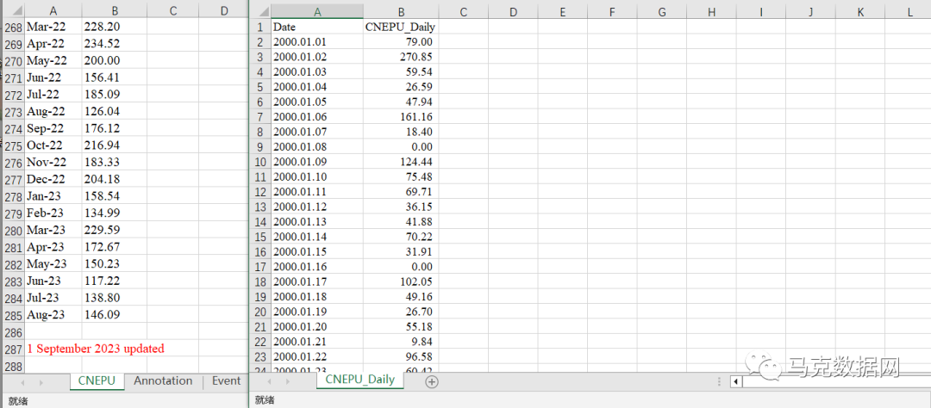931x408 pixels.
Task: Click value 9.84 in right window
Action: 402,342
